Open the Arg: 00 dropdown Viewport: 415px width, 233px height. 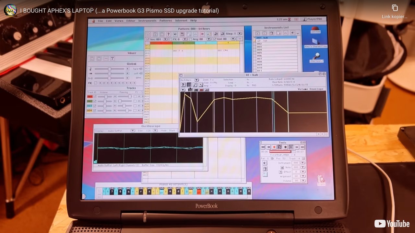point(208,39)
